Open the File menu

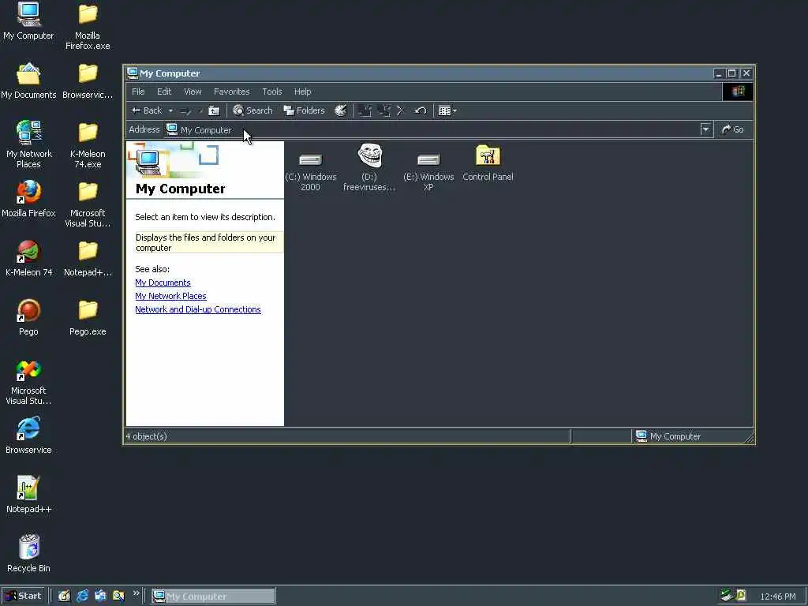tap(138, 92)
